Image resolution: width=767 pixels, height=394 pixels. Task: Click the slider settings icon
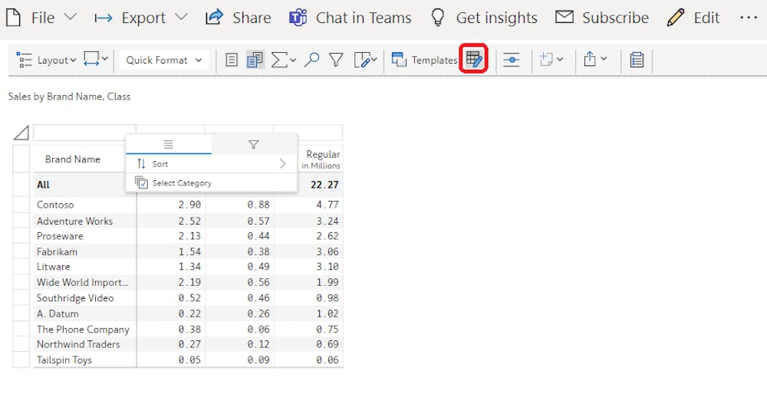(x=511, y=60)
